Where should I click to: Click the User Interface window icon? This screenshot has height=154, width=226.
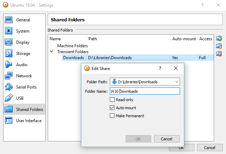[9, 120]
